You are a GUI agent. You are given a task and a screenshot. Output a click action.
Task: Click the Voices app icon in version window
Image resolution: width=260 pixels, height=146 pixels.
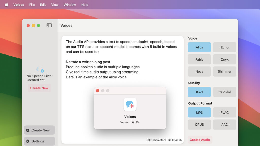tap(130, 104)
